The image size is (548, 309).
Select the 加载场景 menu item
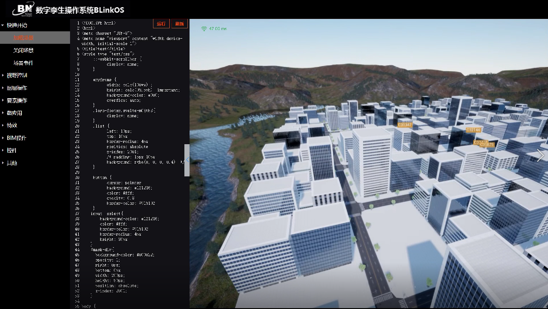click(x=23, y=38)
